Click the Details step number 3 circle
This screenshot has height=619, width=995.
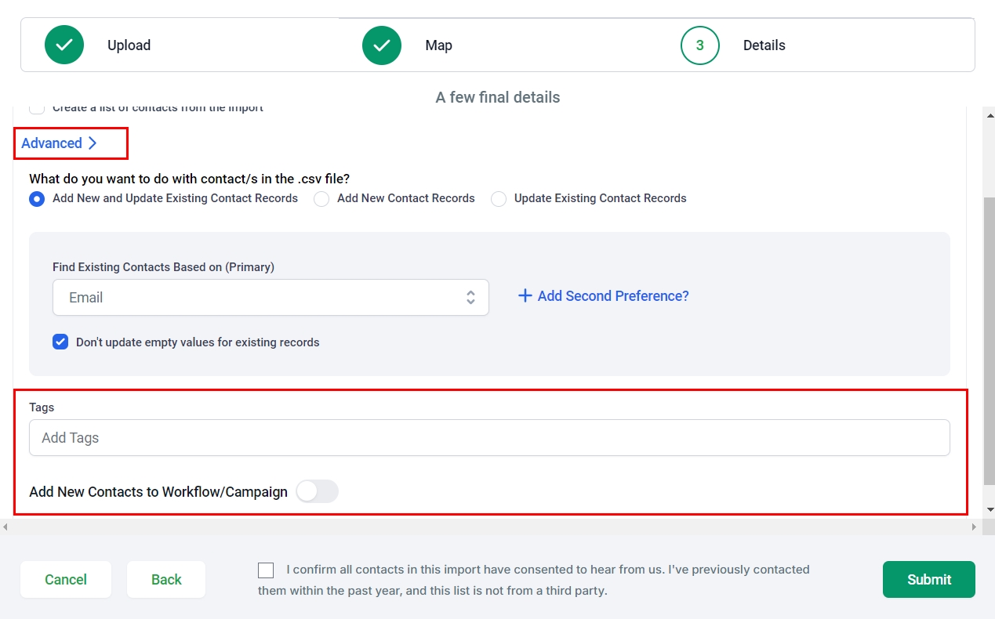click(699, 45)
